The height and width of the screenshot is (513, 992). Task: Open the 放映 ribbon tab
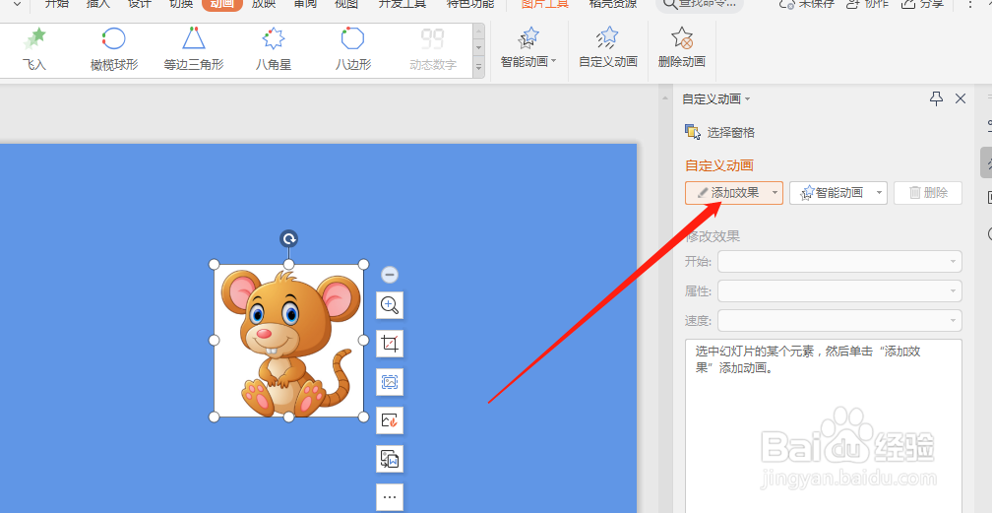click(263, 4)
